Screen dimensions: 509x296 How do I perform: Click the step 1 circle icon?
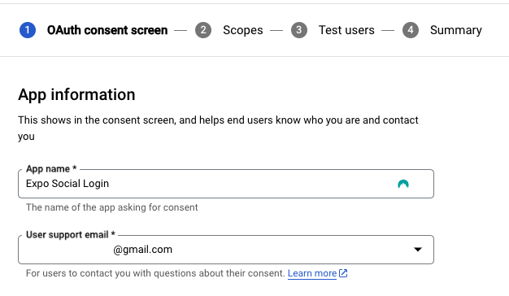(28, 30)
